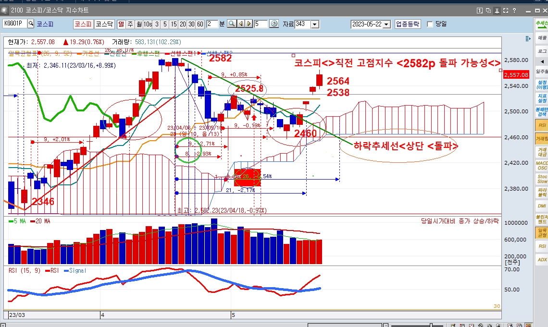The image size is (548, 327).
Task: Click the 당일시가대비 종가 상승/하락 label
Action: (x=460, y=221)
